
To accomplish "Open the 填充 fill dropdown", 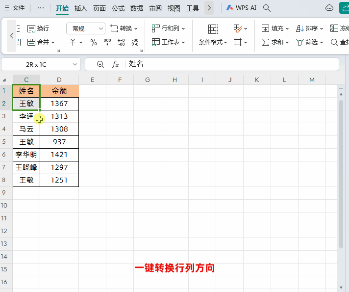I will point(275,28).
